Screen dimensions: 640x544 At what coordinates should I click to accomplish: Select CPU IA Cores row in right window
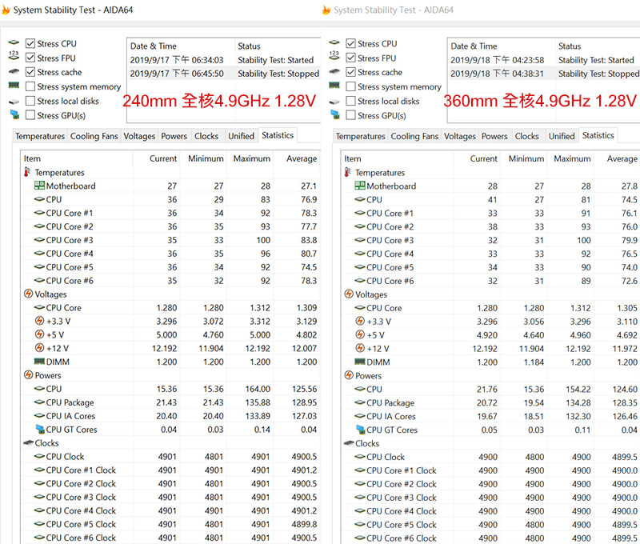(490, 416)
